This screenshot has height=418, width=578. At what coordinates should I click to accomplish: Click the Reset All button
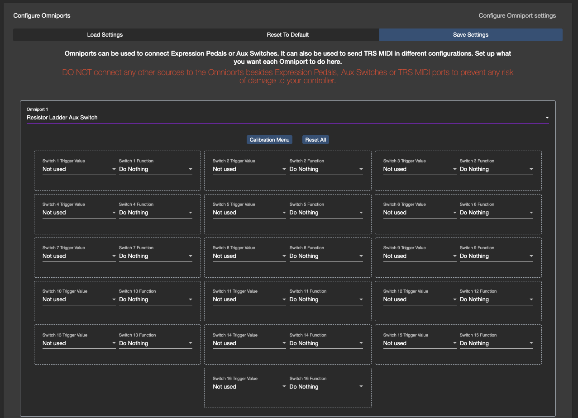coord(315,140)
